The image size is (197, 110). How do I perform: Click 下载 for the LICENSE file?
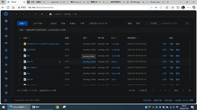171,50
